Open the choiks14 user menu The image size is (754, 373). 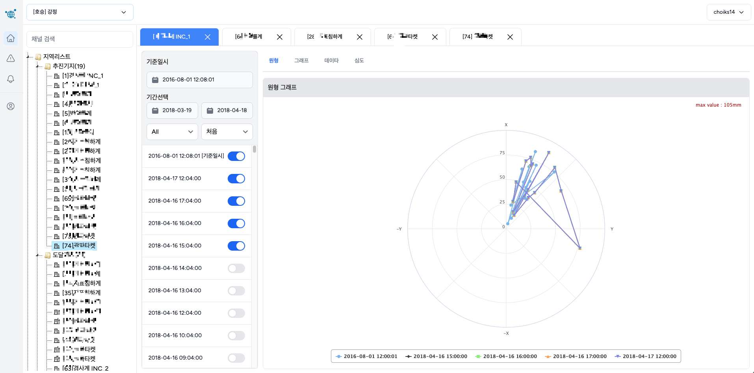(x=728, y=12)
